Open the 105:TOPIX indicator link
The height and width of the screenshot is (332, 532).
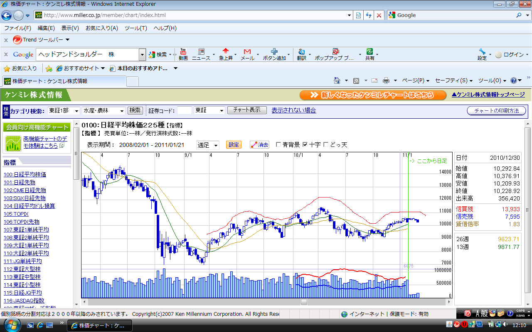(16, 214)
